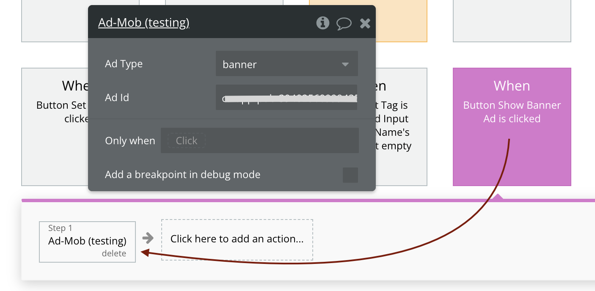Screen dimensions: 595x291
Task: Click the Ad-Mob (testing) title link
Action: pos(143,22)
